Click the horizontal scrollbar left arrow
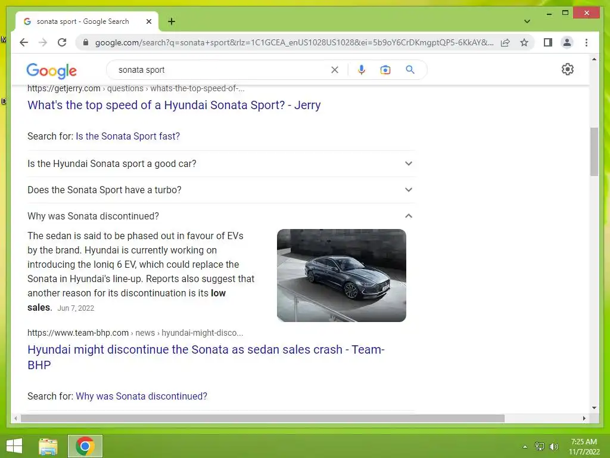The image size is (610, 458). click(x=15, y=419)
